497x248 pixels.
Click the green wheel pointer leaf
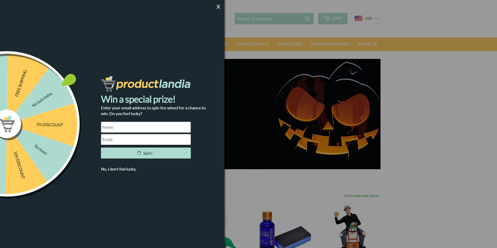point(69,80)
